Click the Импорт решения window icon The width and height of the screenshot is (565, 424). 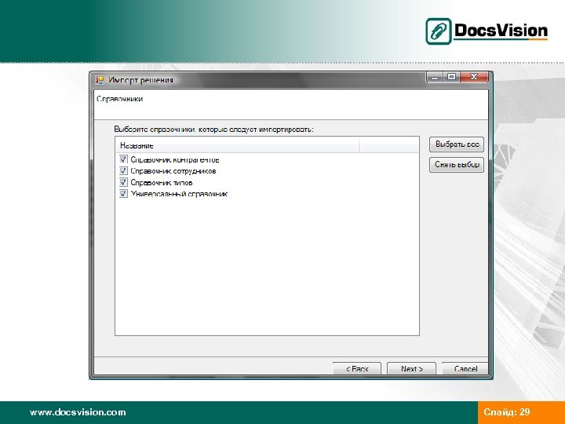tap(100, 79)
